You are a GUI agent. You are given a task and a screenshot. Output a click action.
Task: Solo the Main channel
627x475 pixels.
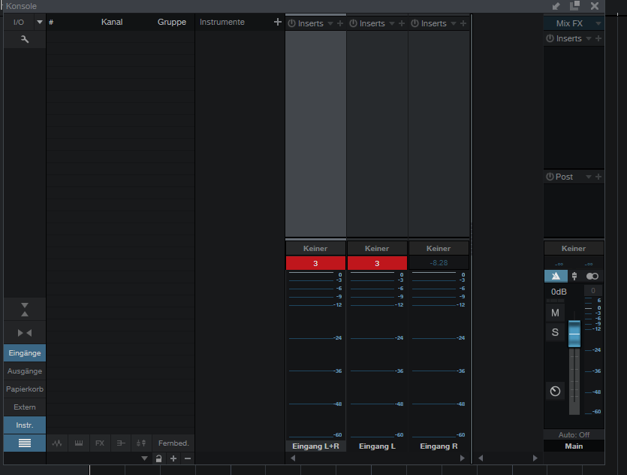(555, 332)
